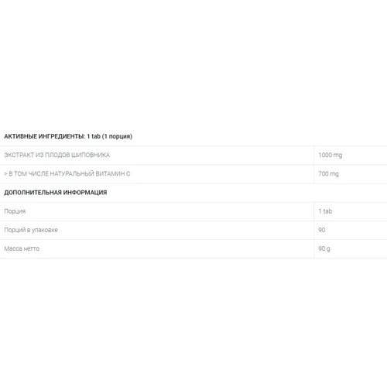387x387 pixels.
Task: Select the 'ЭКСТРАКТ ИЗ ПЛОДОВ' row label
Action: coord(37,155)
